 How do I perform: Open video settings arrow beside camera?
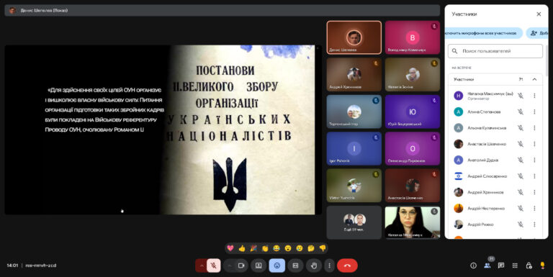230,265
